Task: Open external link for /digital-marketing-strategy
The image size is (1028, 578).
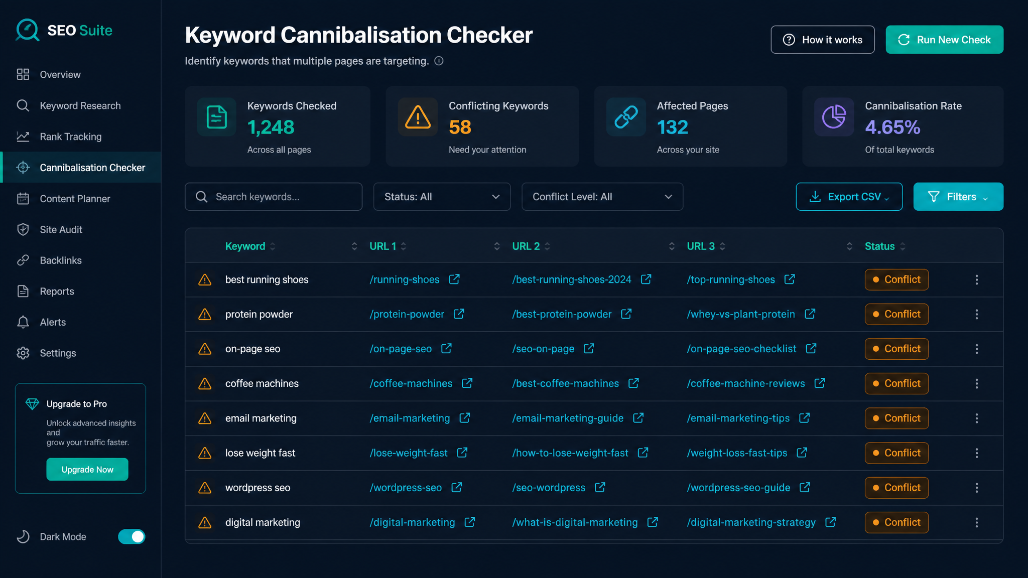Action: tap(830, 522)
